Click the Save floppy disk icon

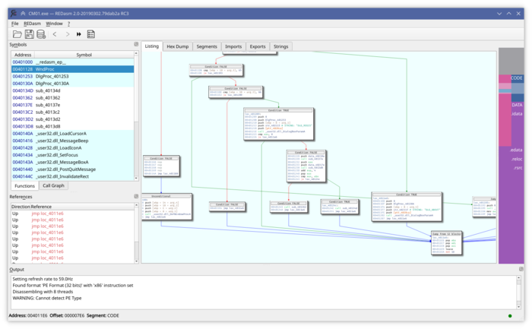(29, 34)
